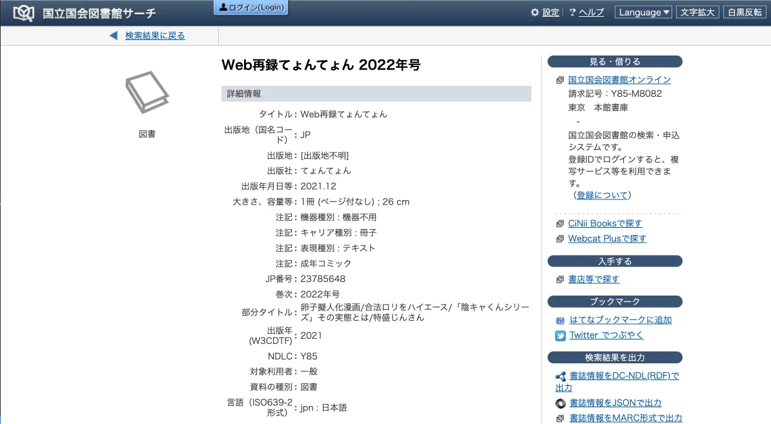771x424 pixels.
Task: Click external link icon beside 国立国会図書館オンライン
Action: [560, 80]
